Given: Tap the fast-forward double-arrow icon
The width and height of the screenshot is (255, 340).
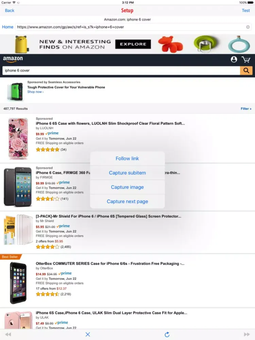Looking at the screenshot, I should pyautogui.click(x=247, y=335).
